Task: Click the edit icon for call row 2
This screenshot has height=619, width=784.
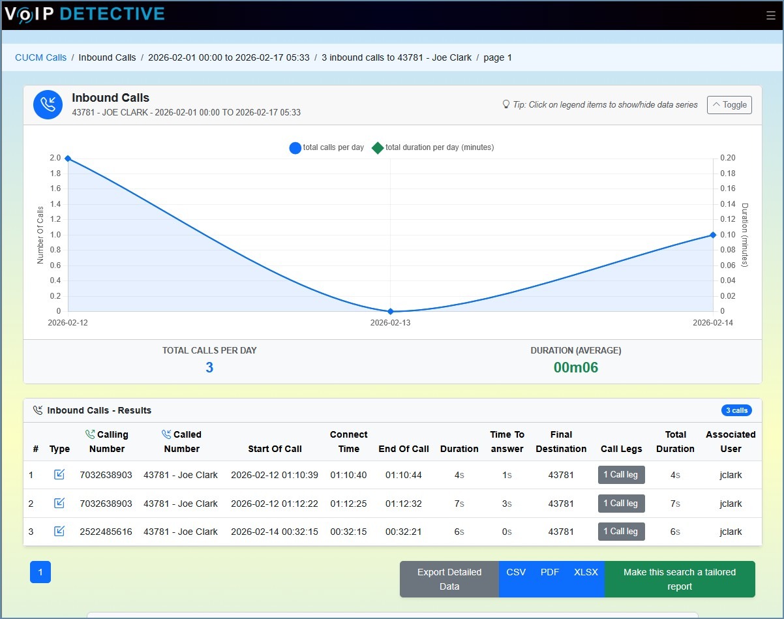Action: pyautogui.click(x=59, y=503)
